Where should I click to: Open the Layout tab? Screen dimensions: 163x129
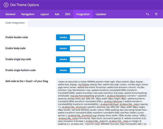tap(45, 14)
